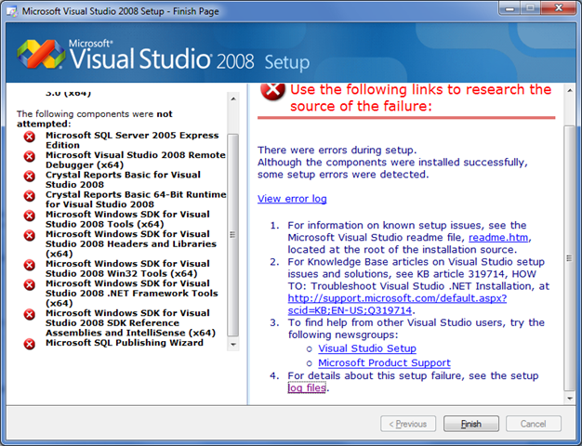Click the error icon beside Windows SDK Headers and Libraries
Screen dimensions: 582x446
click(x=30, y=235)
